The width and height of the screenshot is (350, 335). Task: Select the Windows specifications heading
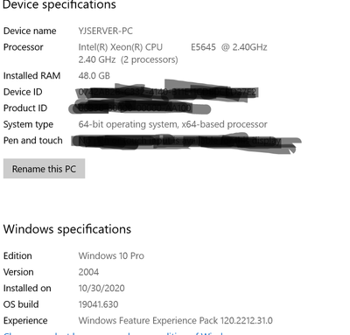pos(67,229)
